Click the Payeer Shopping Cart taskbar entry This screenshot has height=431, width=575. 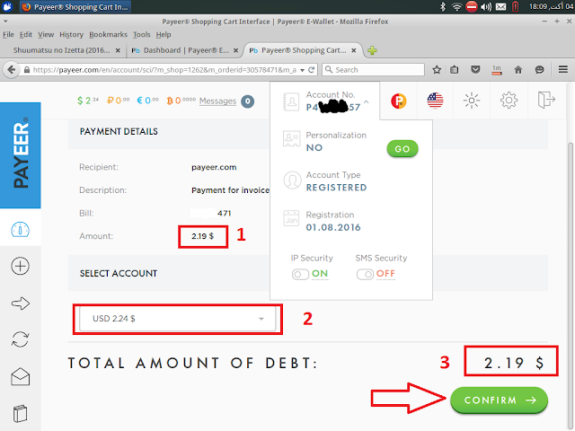tap(75, 7)
